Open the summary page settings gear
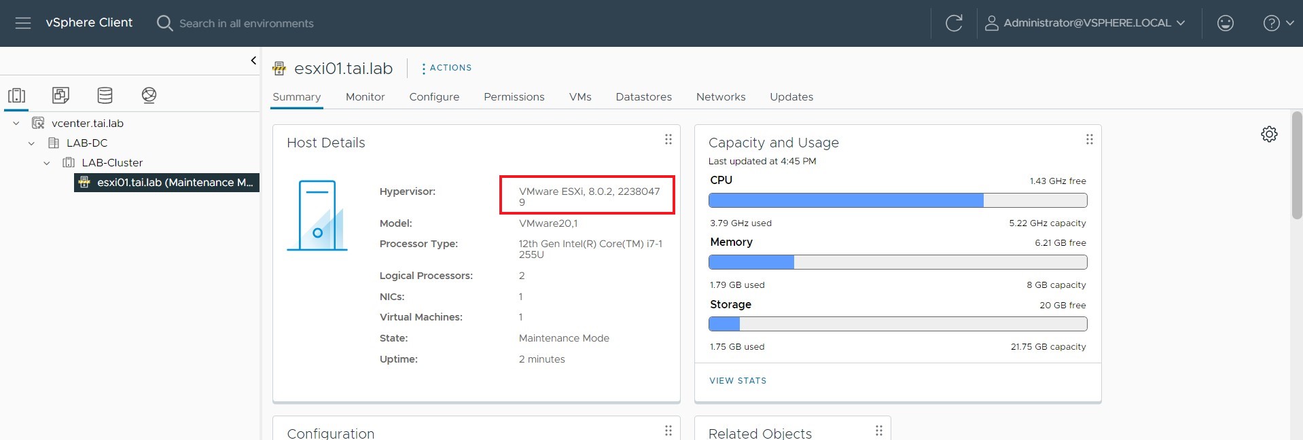The height and width of the screenshot is (440, 1303). (x=1269, y=134)
